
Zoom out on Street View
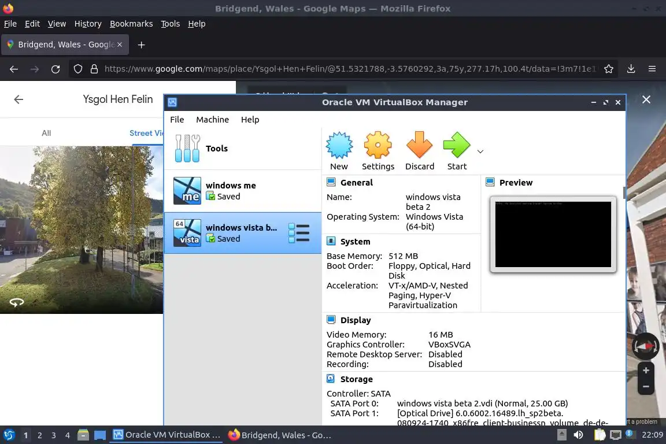[x=646, y=387]
